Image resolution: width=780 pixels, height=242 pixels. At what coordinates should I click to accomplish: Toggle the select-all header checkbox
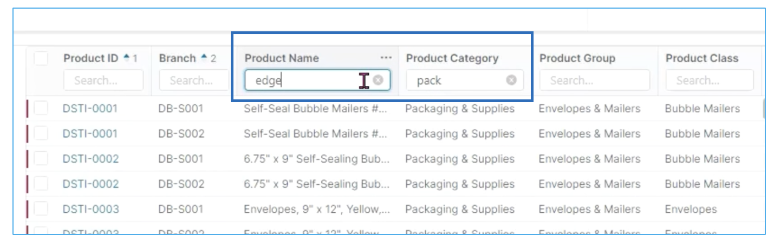41,58
